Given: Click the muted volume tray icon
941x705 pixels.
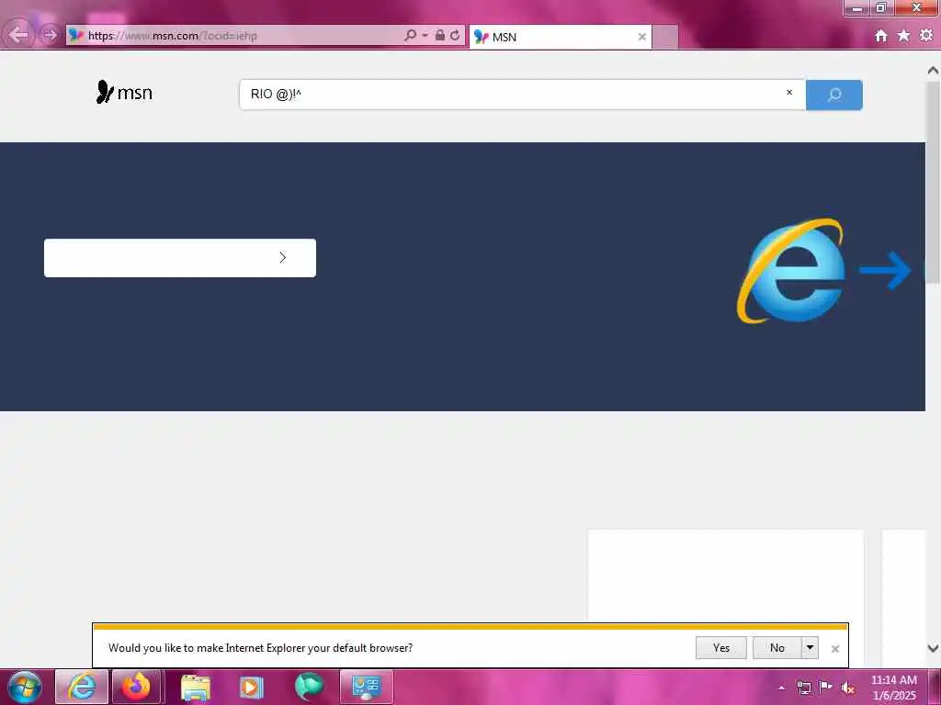Looking at the screenshot, I should (x=848, y=688).
